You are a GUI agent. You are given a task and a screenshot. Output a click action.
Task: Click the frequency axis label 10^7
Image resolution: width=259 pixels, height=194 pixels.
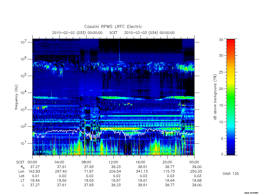[24, 42]
